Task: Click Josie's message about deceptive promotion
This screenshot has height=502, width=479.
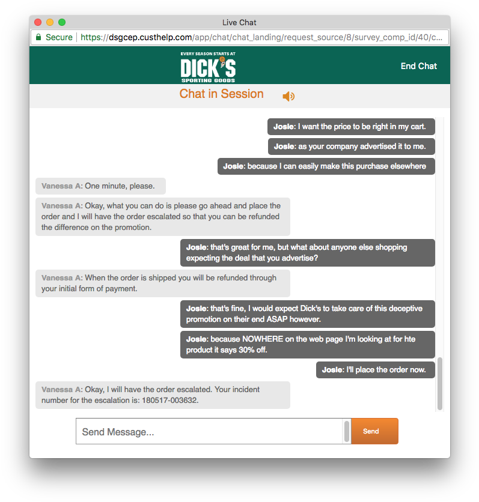Action: [308, 313]
